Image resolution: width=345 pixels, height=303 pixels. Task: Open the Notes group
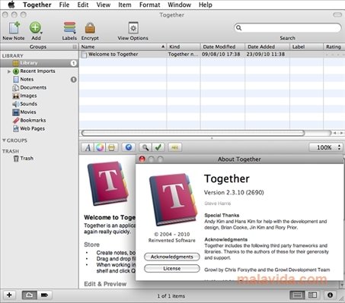27,79
